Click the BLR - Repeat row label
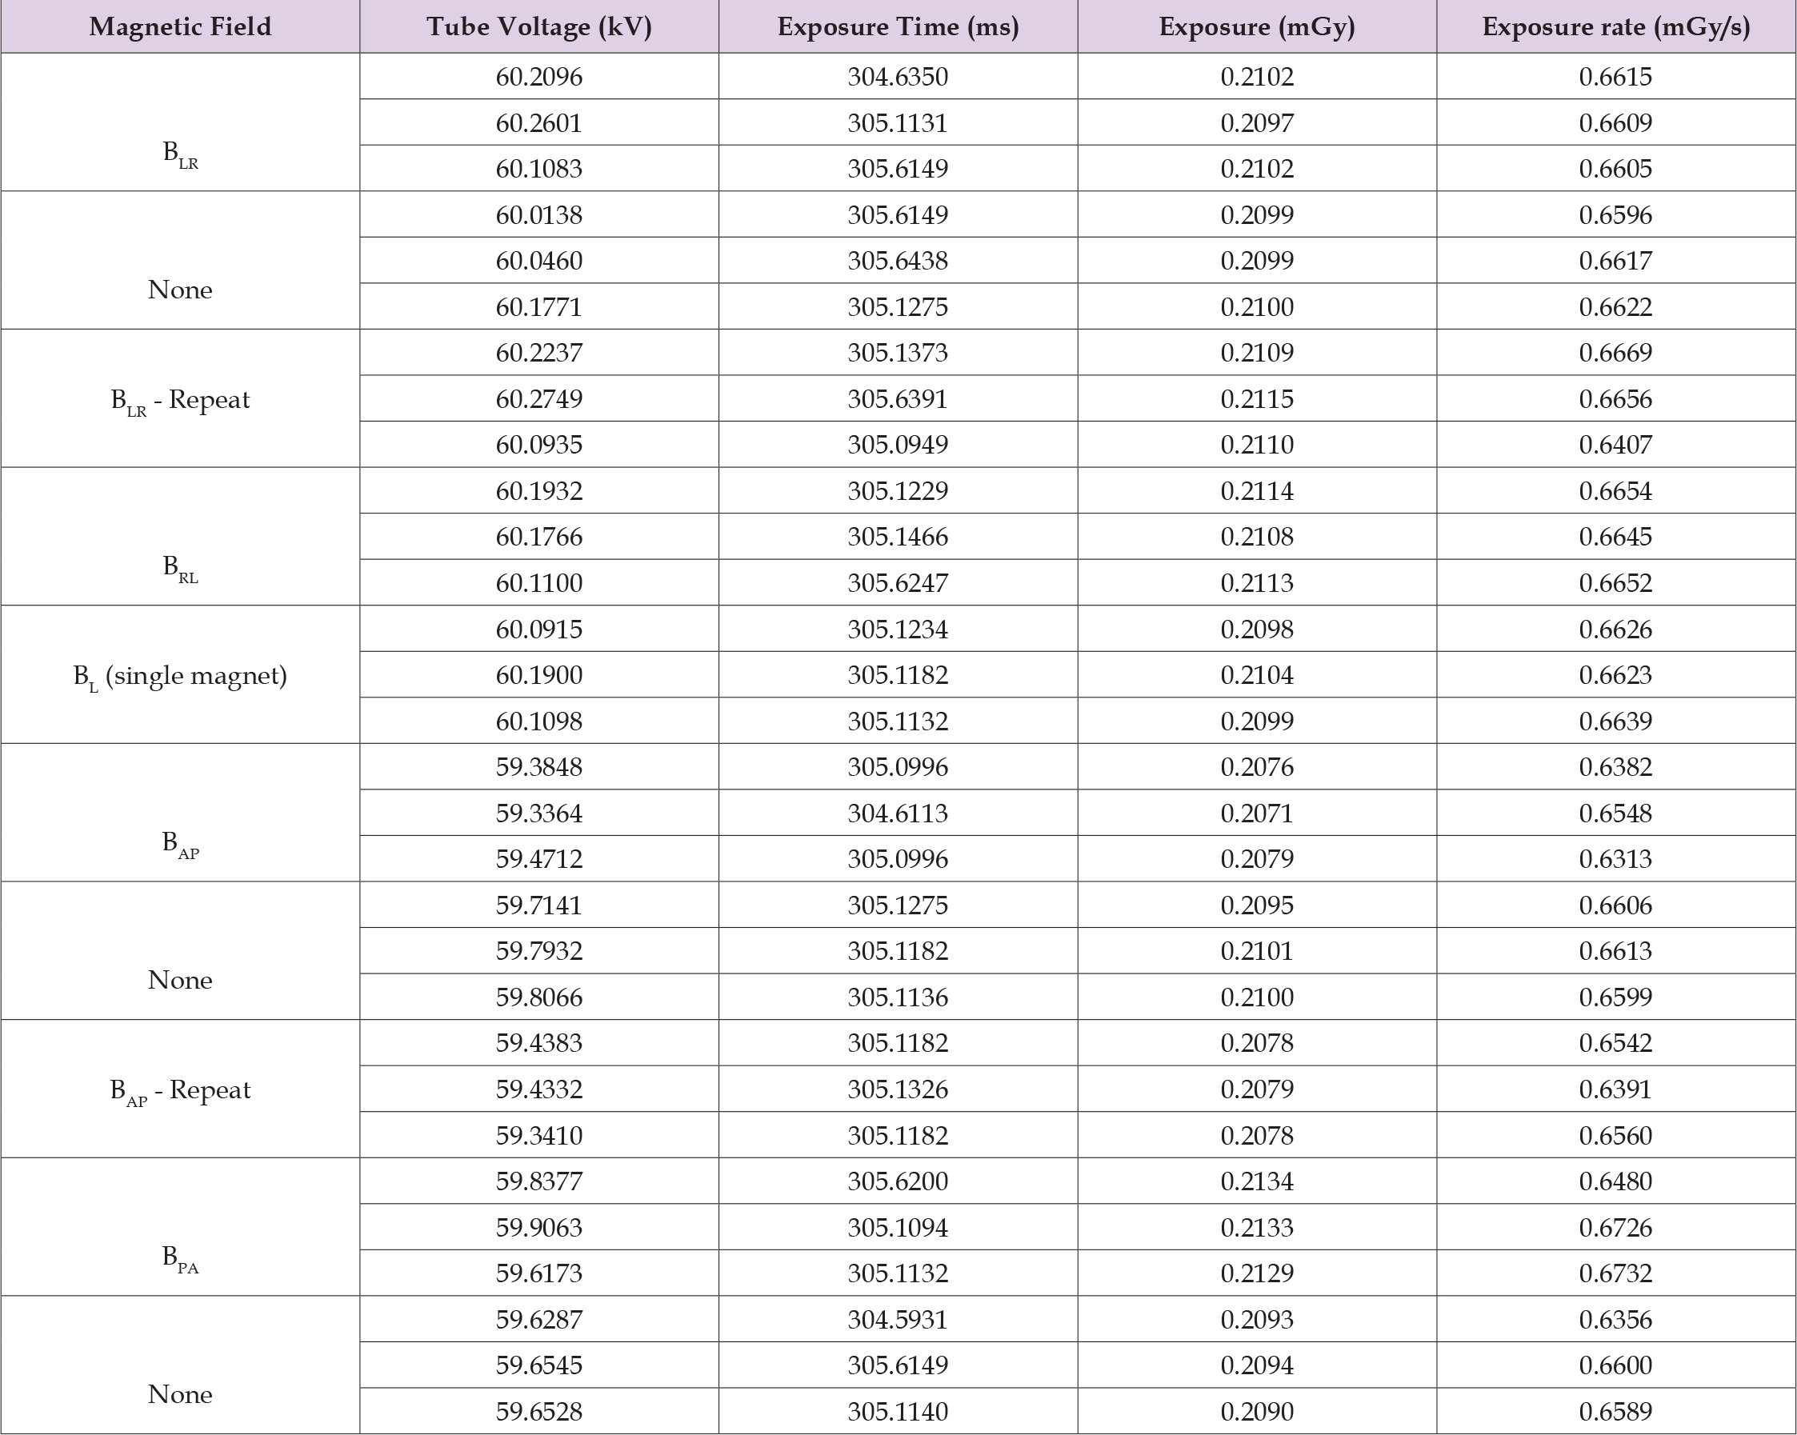 coord(180,399)
